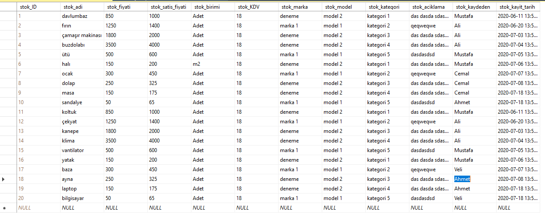
Task: Select the stok_satis_fiyati column header
Action: click(169, 7)
